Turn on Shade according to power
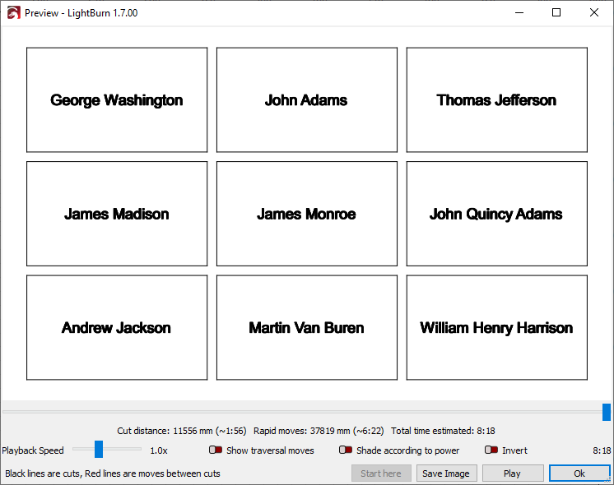The width and height of the screenshot is (614, 485). coord(346,450)
